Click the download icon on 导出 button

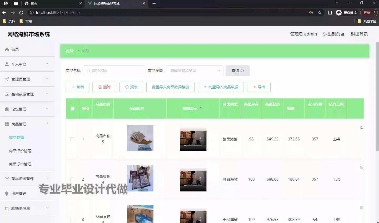coord(255,87)
